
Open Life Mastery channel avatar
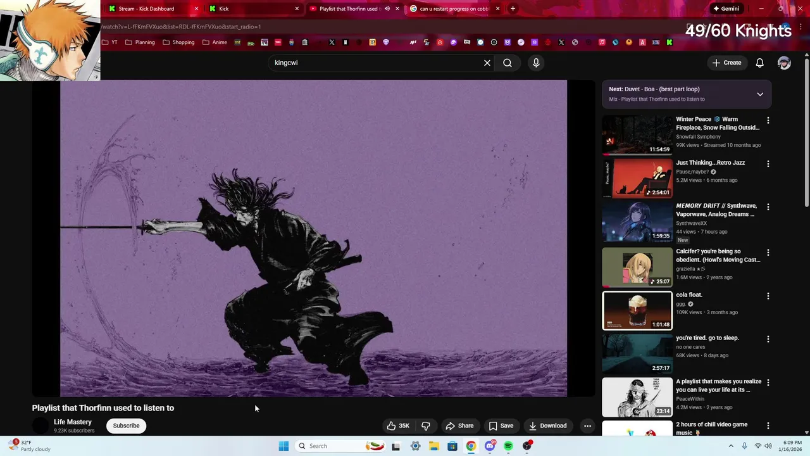40,426
